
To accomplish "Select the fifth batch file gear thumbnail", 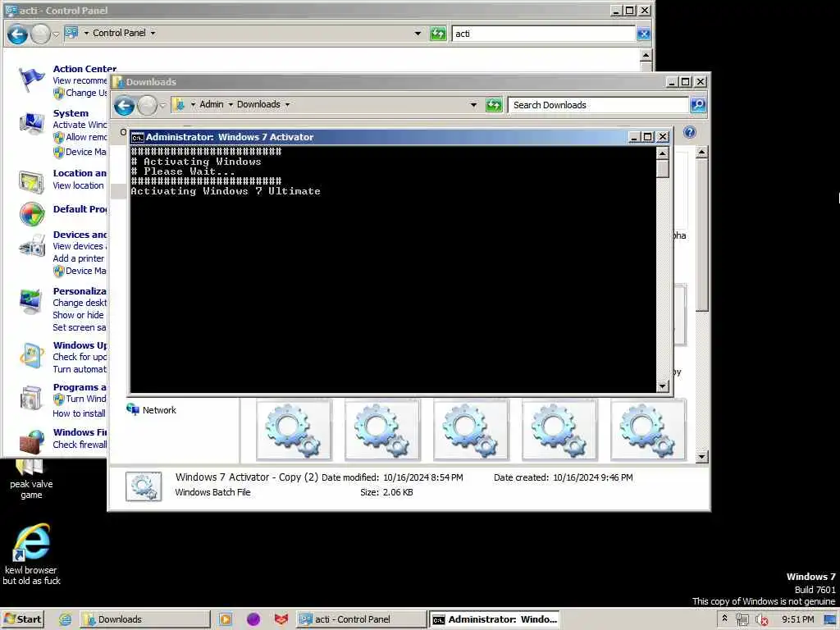I will 648,430.
